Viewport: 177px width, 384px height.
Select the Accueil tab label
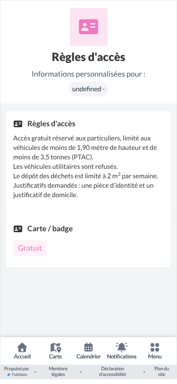tap(22, 357)
